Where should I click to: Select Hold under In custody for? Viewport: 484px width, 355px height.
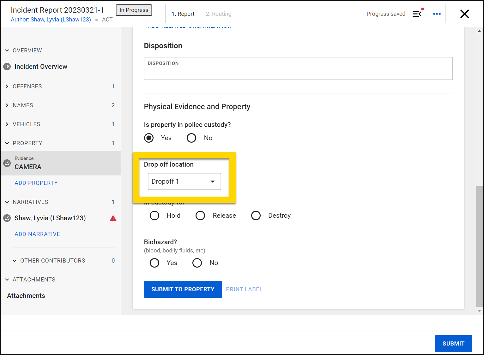[154, 216]
